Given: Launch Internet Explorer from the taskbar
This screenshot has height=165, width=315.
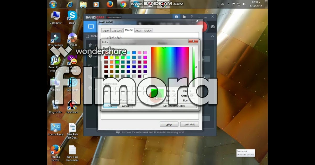Looking at the screenshot, I should pos(70,4).
